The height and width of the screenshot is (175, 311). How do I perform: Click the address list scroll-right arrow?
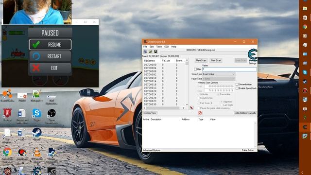184,108
